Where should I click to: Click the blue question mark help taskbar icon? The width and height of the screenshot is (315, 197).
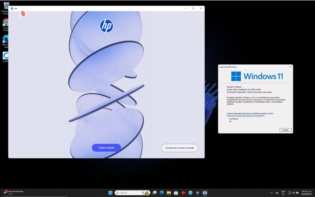[190, 193]
